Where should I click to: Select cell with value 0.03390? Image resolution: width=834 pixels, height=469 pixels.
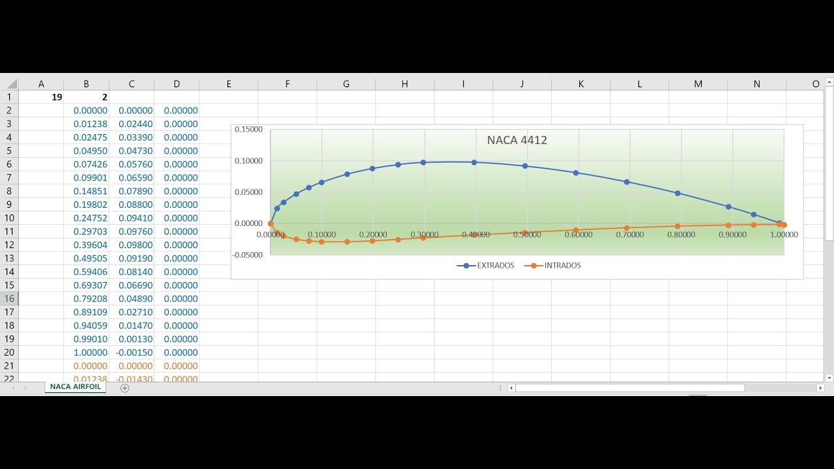click(132, 137)
